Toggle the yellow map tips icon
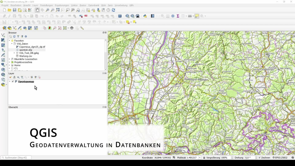This screenshot has width=295, height=166. point(197,16)
